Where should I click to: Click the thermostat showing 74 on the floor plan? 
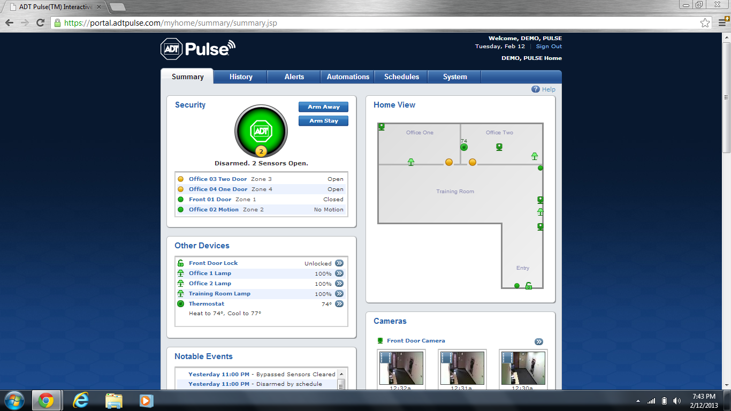click(x=463, y=146)
